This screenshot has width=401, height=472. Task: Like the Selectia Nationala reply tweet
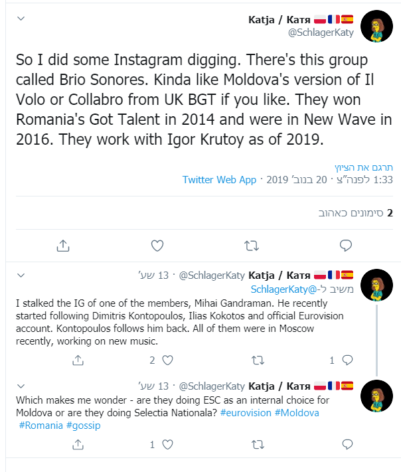(167, 445)
